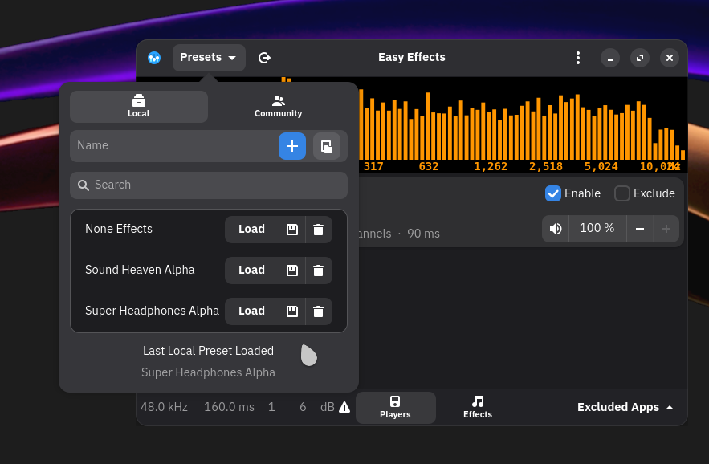
Task: Open the three-dot main menu
Action: [578, 58]
